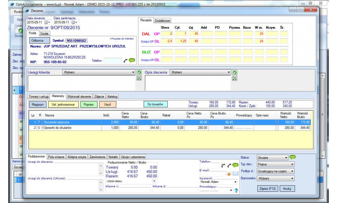Click blue up arrow next to Prowadzący
Viewport: 337px width, 203px height.
pyautogui.click(x=236, y=190)
